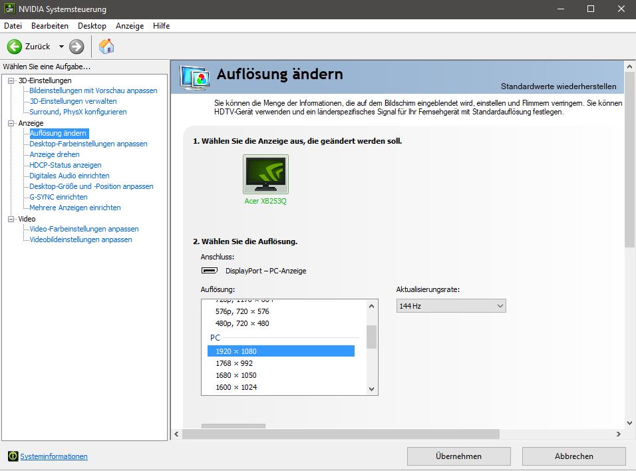Open Digitales Audio einrichten
The height and width of the screenshot is (471, 636).
click(x=69, y=176)
